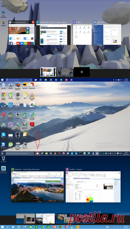The width and height of the screenshot is (130, 229).
Task: Select World of Tanks desktop shortcut
Action: coord(18,96)
